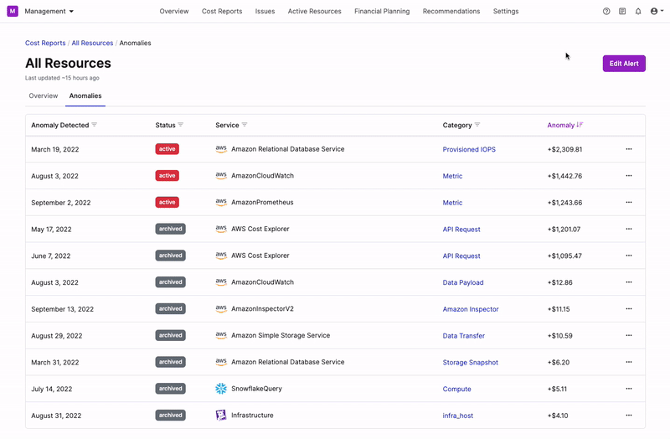Open the user account menu
The width and height of the screenshot is (670, 439).
click(657, 12)
